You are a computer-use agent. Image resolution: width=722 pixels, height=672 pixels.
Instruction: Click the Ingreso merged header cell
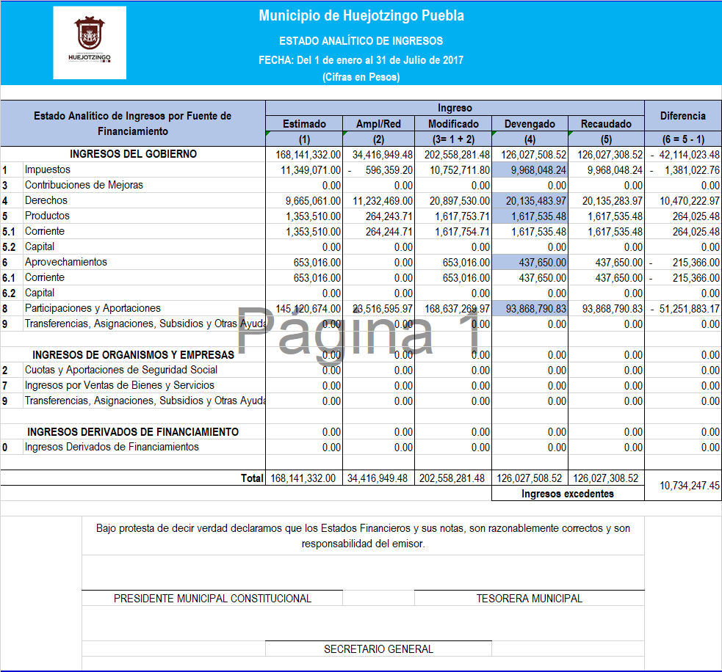[x=455, y=108]
